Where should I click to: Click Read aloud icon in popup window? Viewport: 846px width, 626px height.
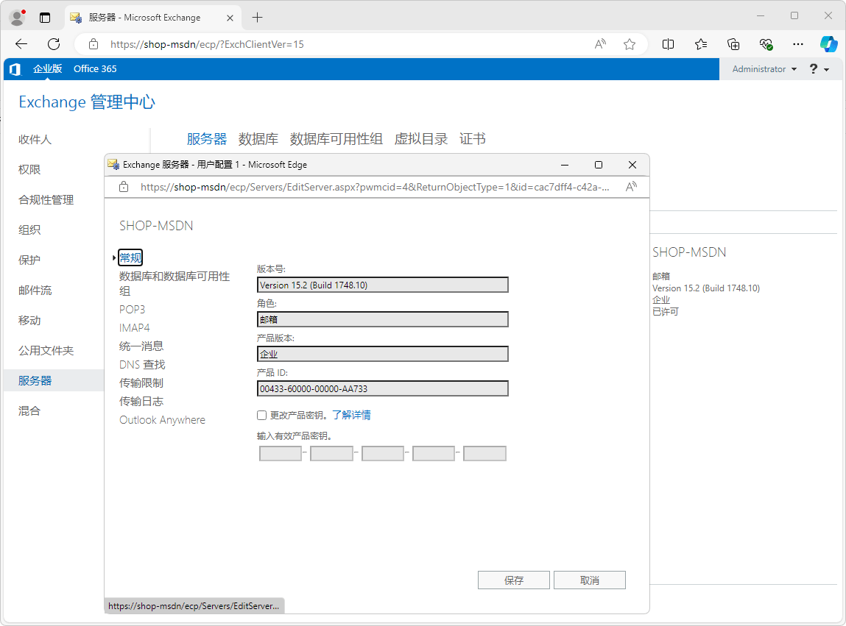(x=631, y=187)
